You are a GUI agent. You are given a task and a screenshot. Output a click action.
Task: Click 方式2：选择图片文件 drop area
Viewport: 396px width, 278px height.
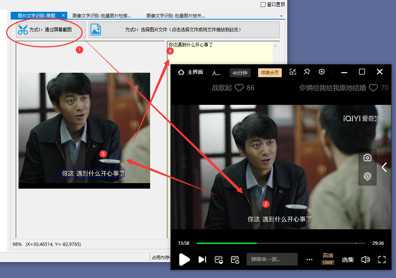pyautogui.click(x=185, y=30)
